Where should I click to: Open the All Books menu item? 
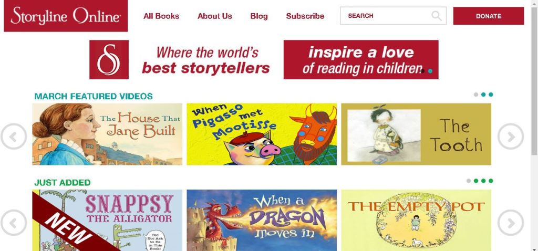pos(161,16)
